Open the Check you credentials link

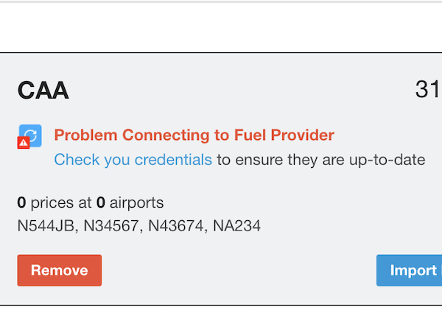click(x=133, y=160)
